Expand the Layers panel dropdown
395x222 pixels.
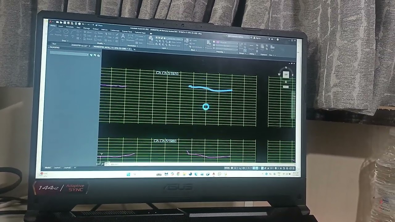(164, 48)
